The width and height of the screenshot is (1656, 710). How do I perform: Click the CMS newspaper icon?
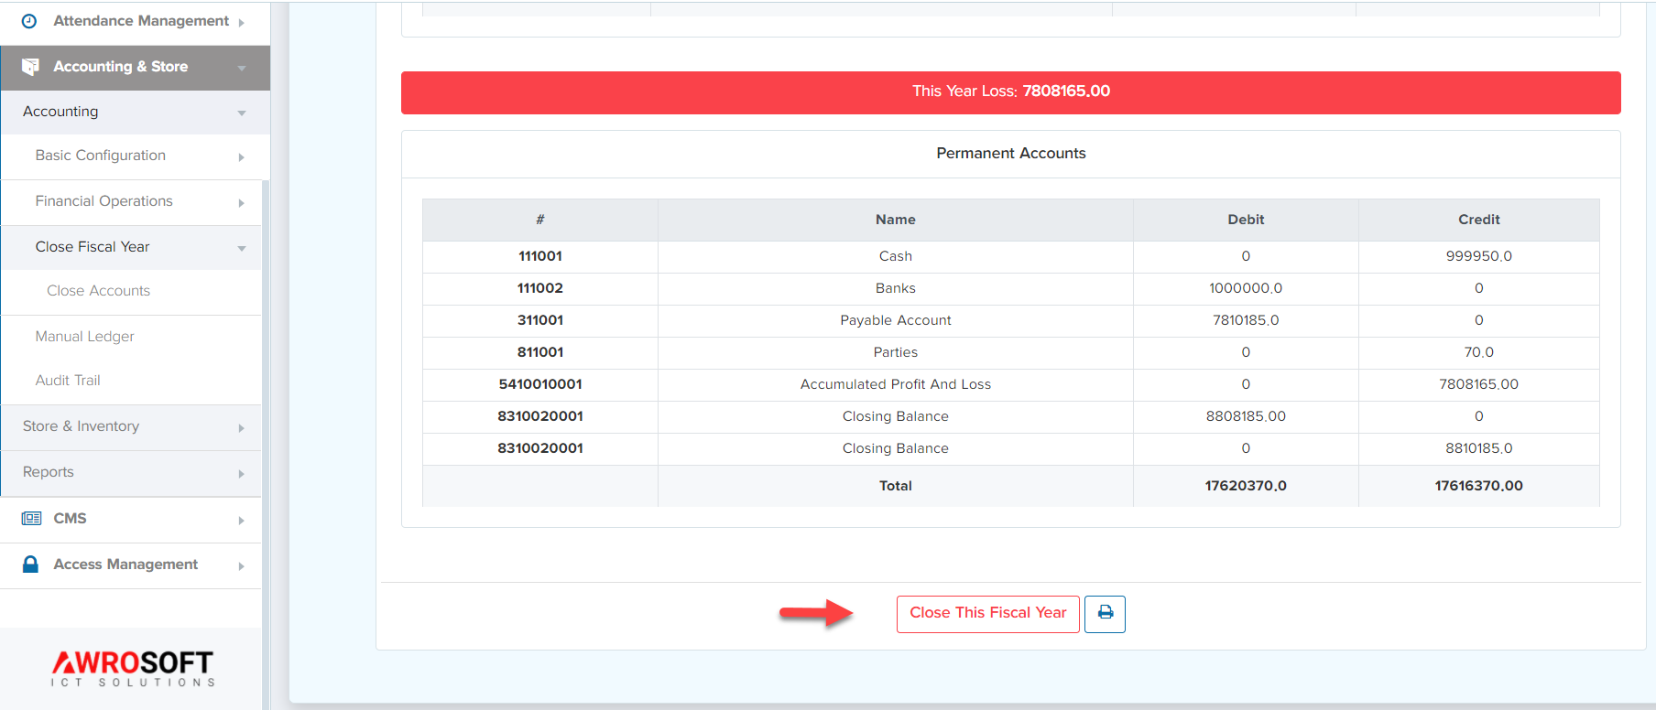(31, 519)
